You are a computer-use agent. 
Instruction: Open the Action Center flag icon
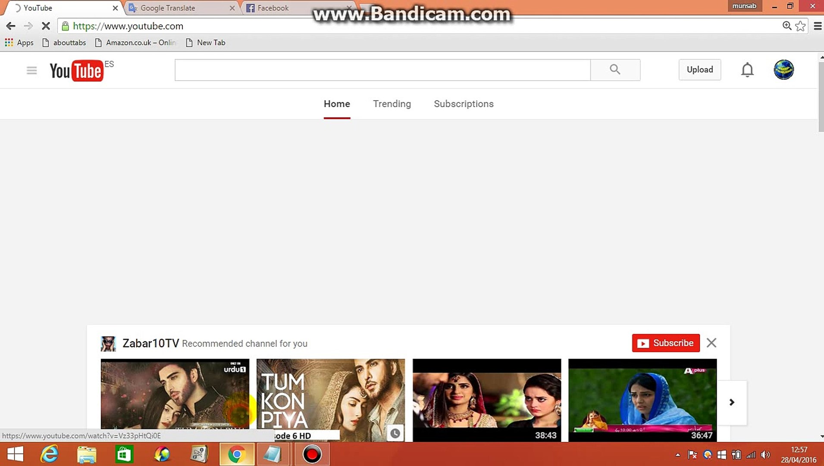pyautogui.click(x=692, y=455)
